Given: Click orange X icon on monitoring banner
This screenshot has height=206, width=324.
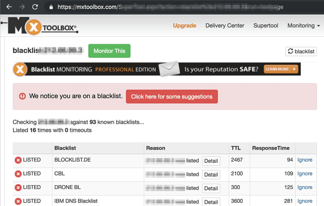Looking at the screenshot, I should (x=20, y=69).
